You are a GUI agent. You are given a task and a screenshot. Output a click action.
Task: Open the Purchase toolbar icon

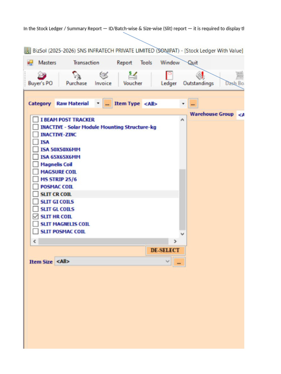click(x=76, y=79)
